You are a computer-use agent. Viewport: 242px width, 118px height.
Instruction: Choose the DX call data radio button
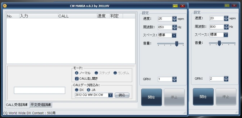tap(77, 90)
